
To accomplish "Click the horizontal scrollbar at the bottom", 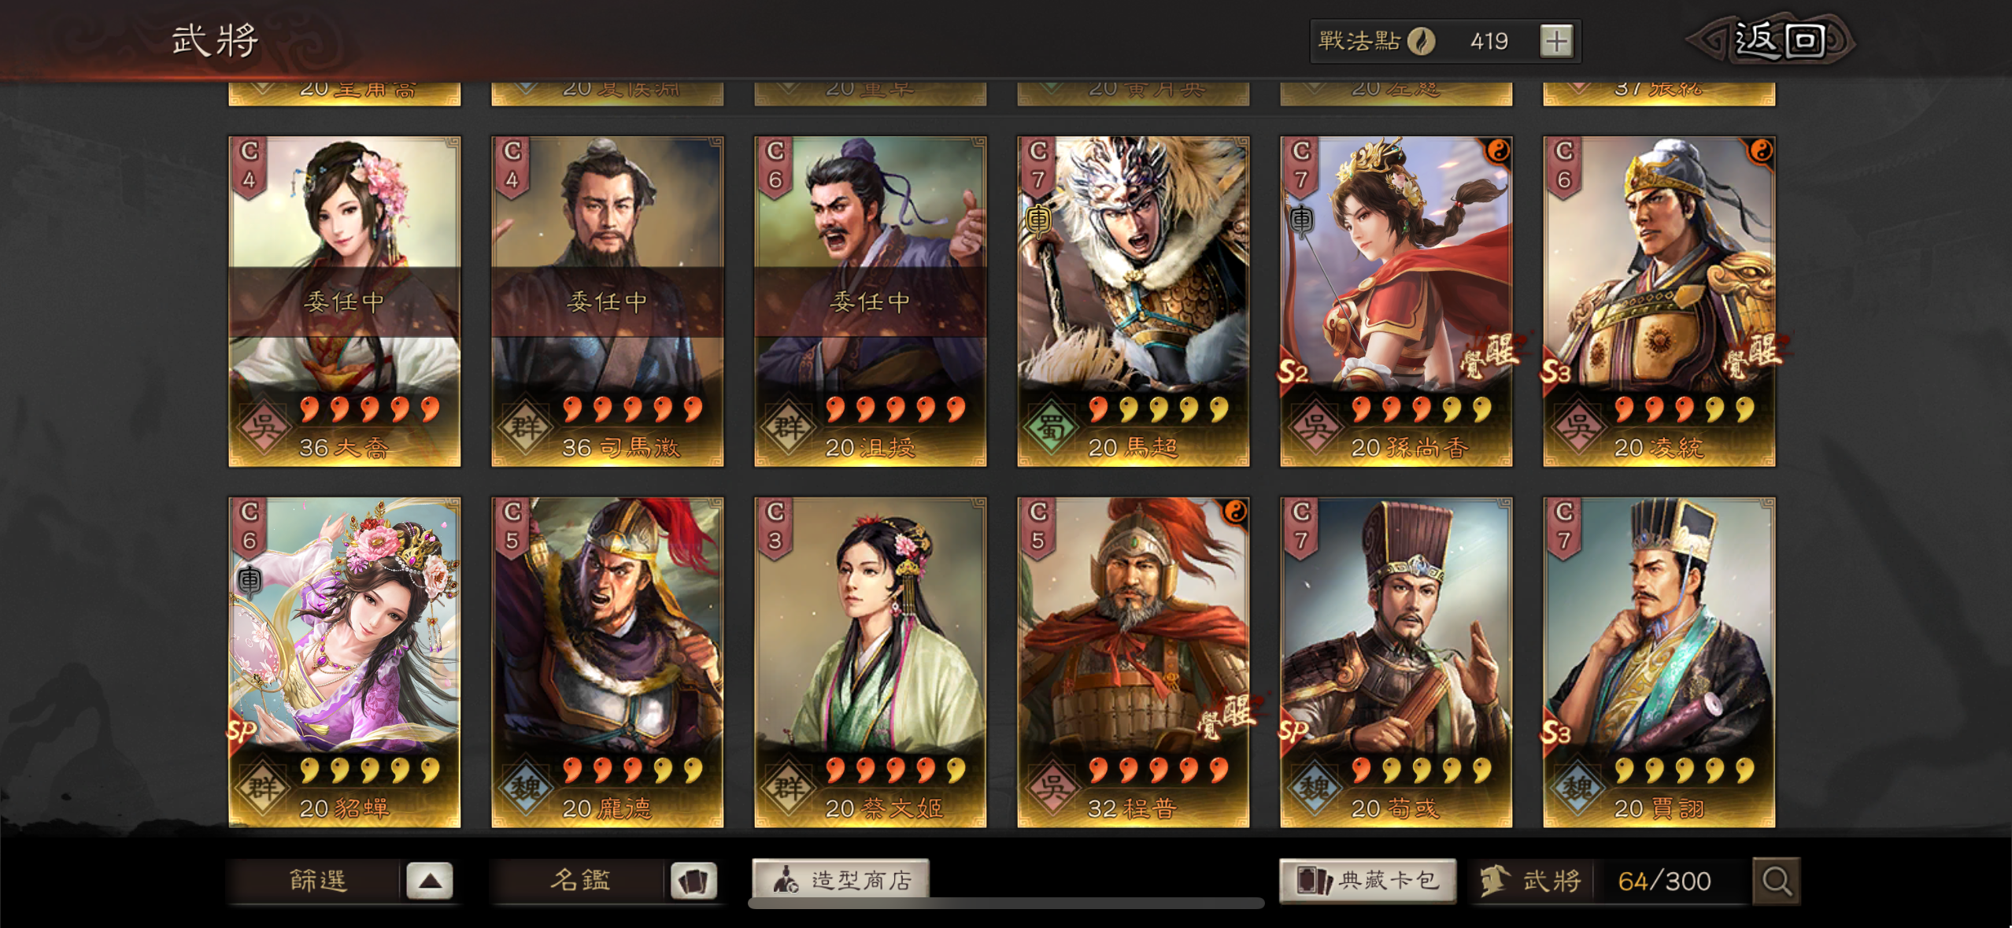I will 1006,904.
